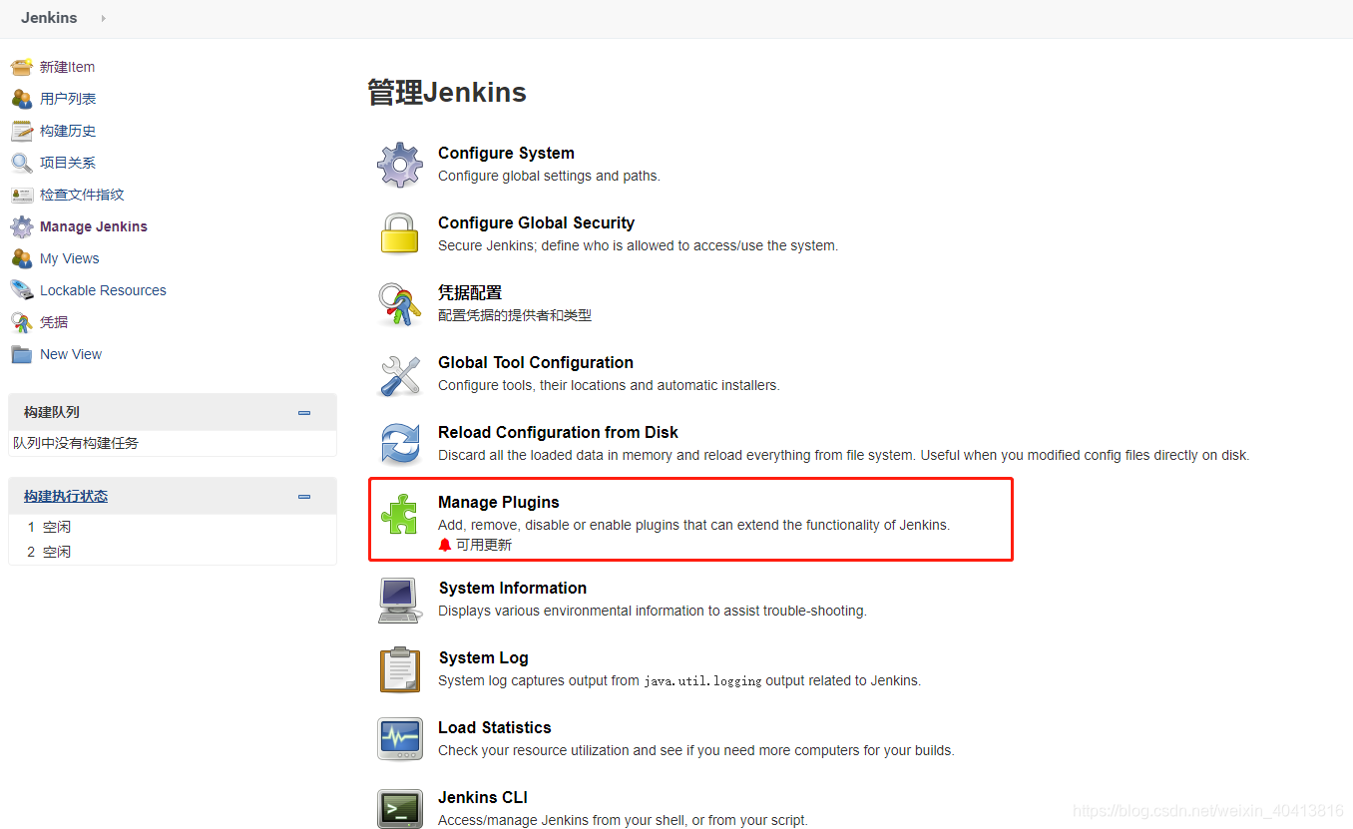1353x829 pixels.
Task: Go to My Views
Action: (x=70, y=258)
